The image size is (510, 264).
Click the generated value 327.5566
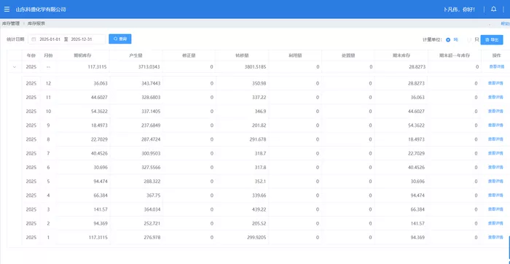[152, 167]
